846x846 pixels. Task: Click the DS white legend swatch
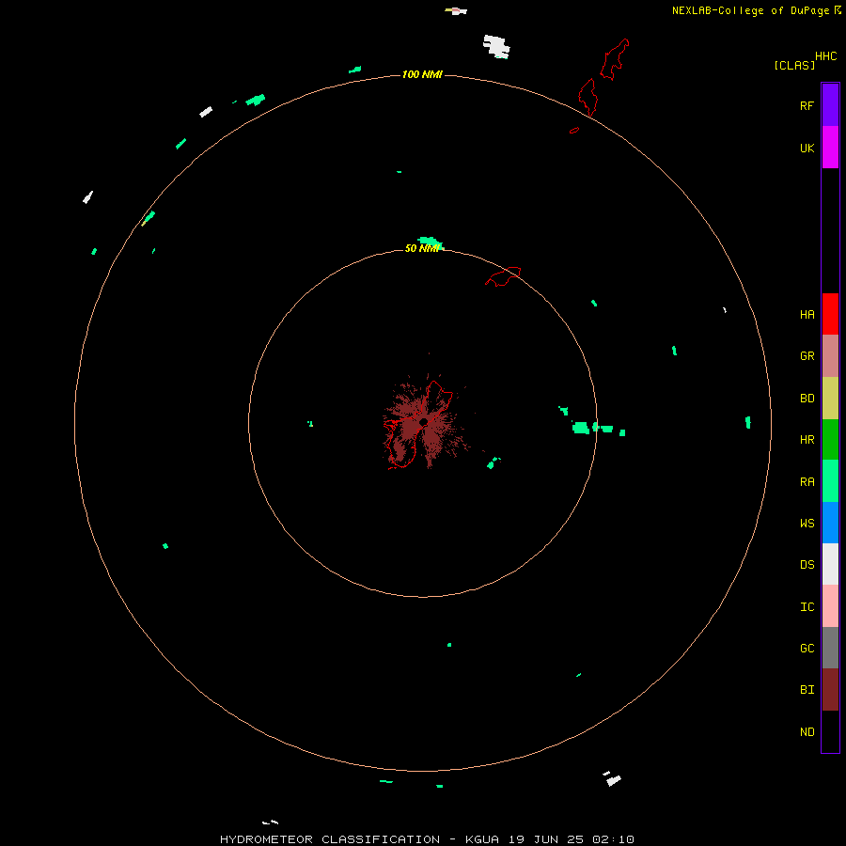coord(830,564)
